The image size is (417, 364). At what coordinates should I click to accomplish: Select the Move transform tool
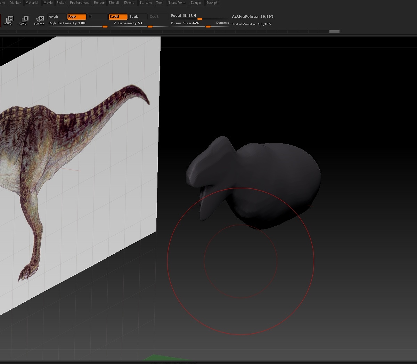(x=8, y=20)
